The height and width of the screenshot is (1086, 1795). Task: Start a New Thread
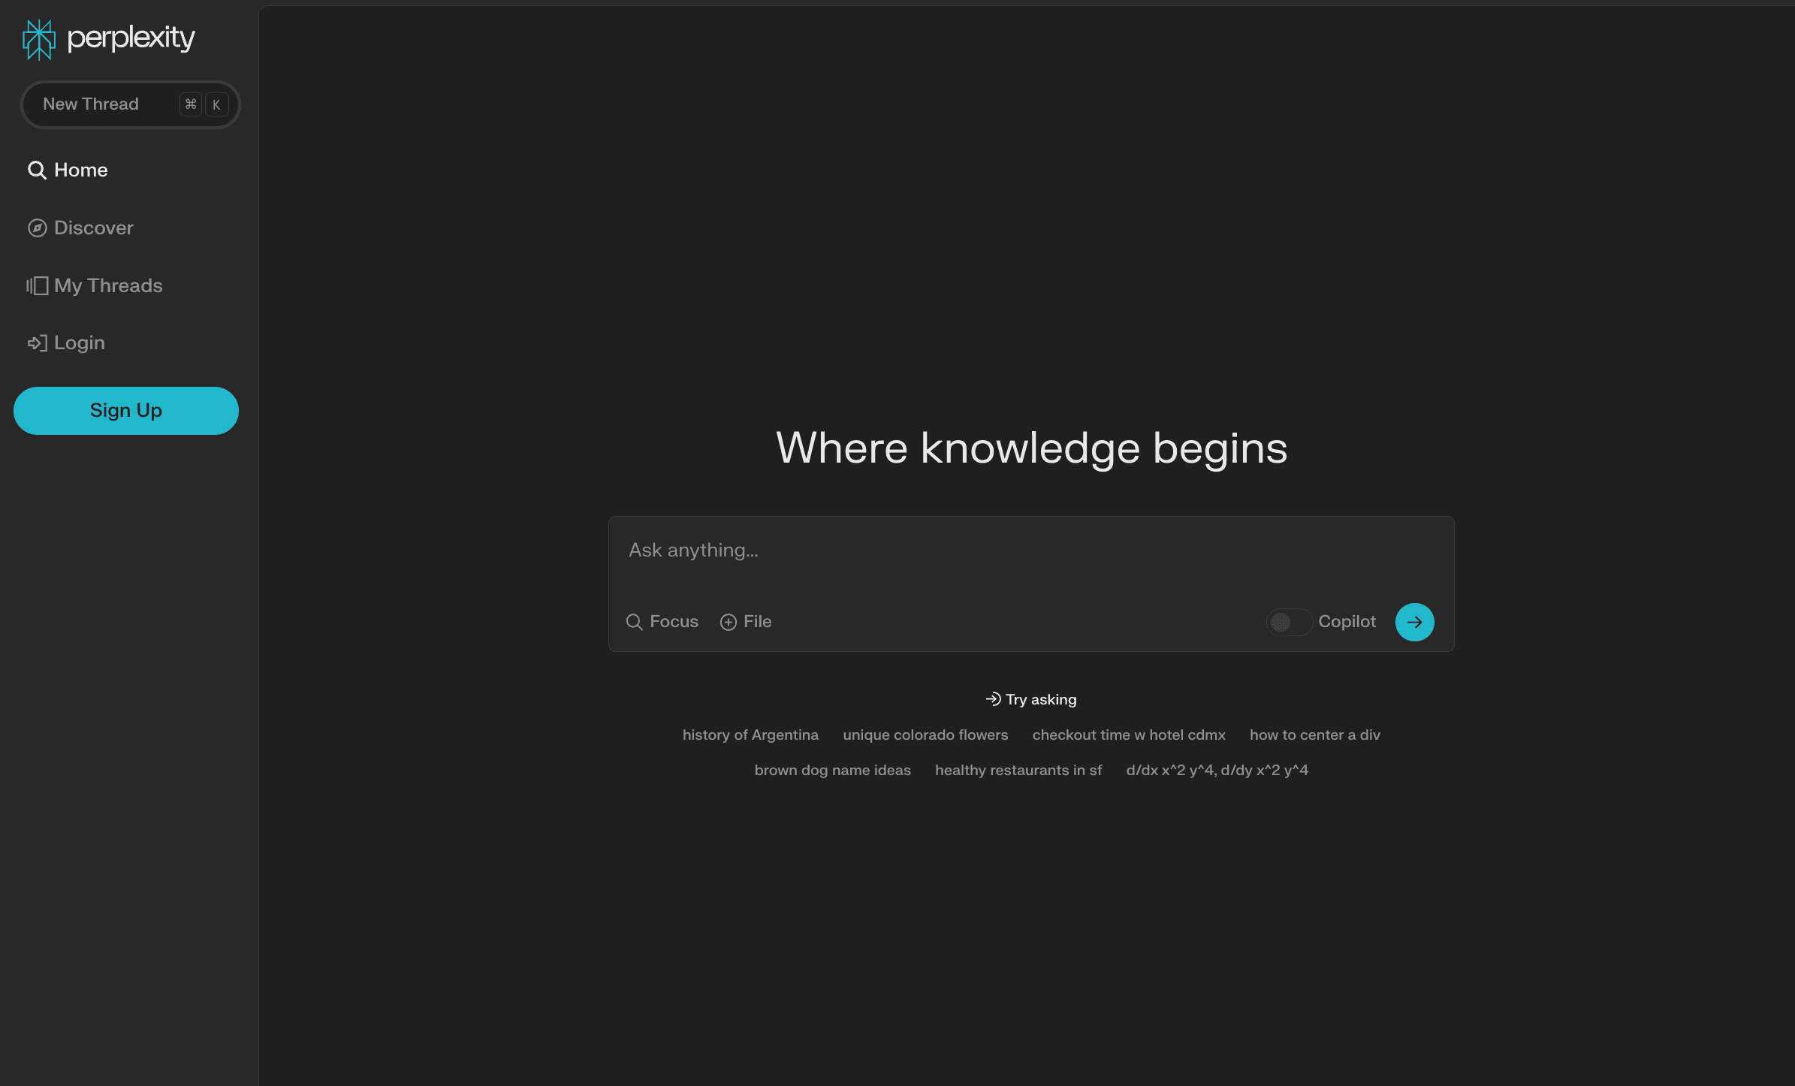tap(130, 104)
